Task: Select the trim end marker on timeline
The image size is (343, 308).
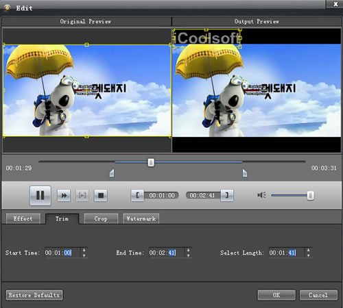Action: (x=245, y=173)
